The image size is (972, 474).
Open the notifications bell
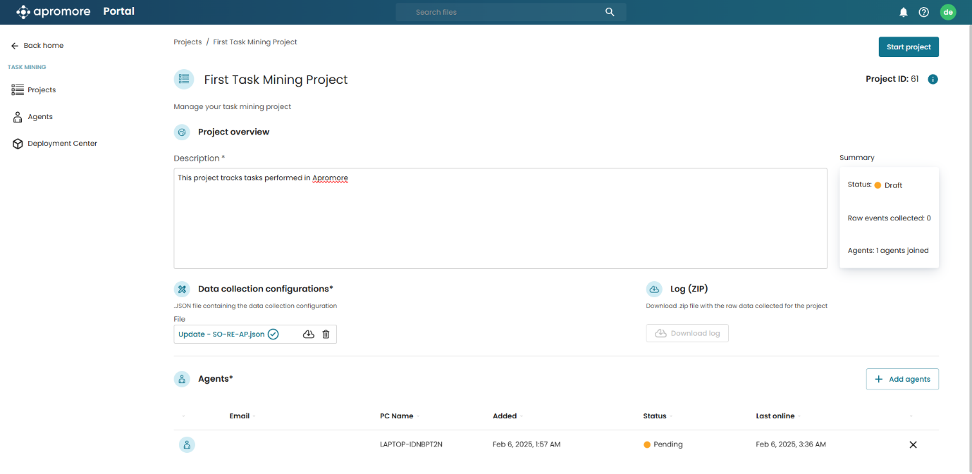(903, 12)
